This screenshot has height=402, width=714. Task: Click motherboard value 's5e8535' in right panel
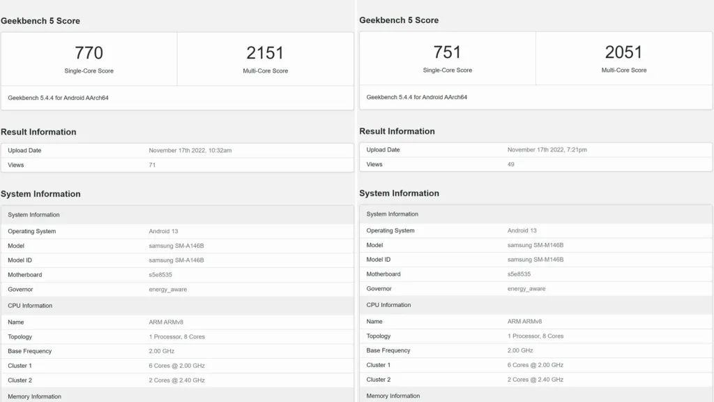pyautogui.click(x=519, y=274)
